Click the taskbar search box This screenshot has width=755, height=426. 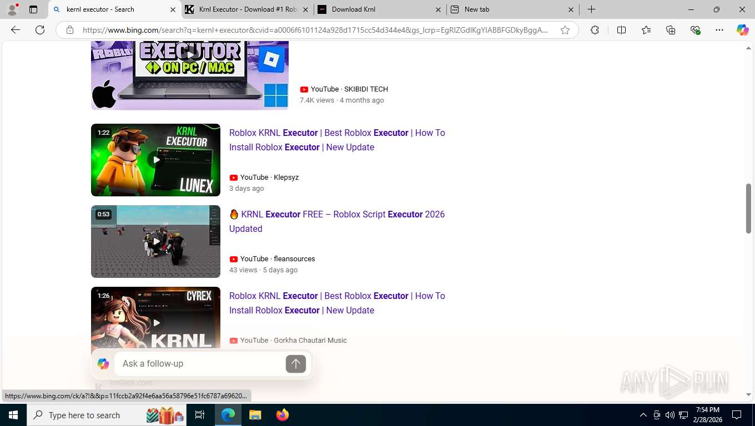pyautogui.click(x=107, y=415)
